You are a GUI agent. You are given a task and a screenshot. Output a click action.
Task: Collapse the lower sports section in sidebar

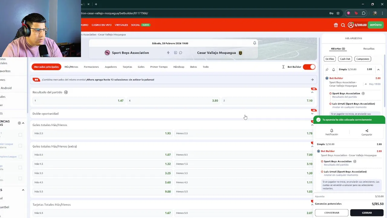pyautogui.click(x=23, y=190)
